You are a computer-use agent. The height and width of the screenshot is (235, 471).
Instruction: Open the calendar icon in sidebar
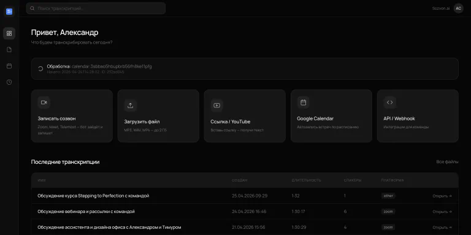(9, 66)
